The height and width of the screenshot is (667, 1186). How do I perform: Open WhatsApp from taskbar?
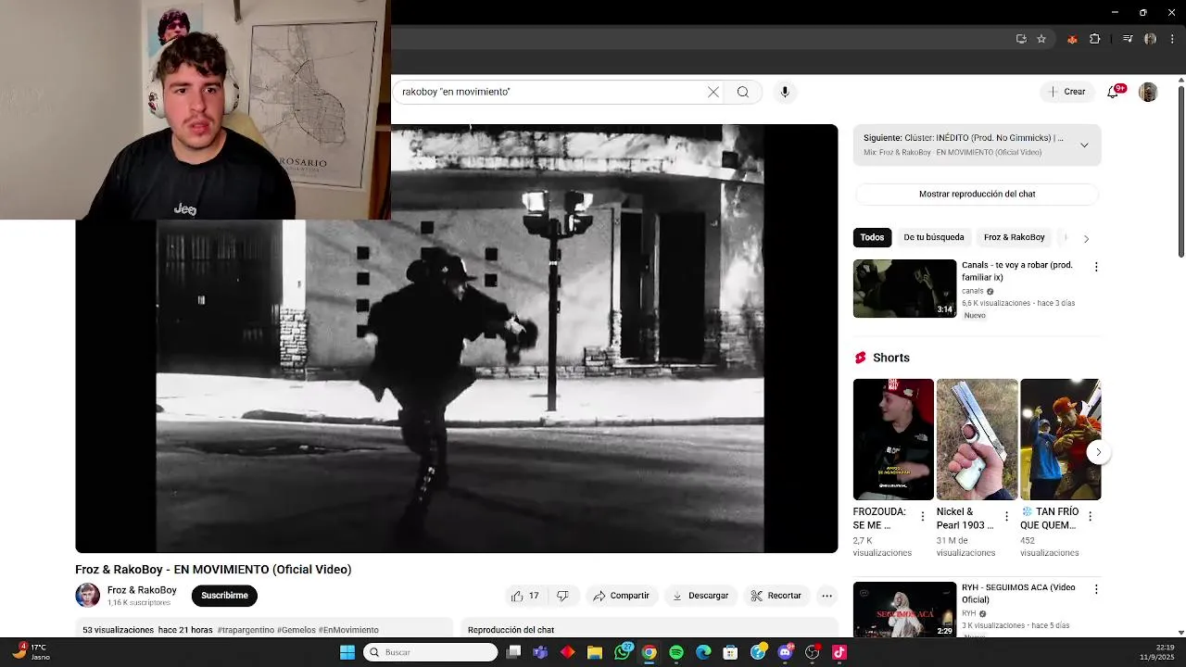(623, 652)
